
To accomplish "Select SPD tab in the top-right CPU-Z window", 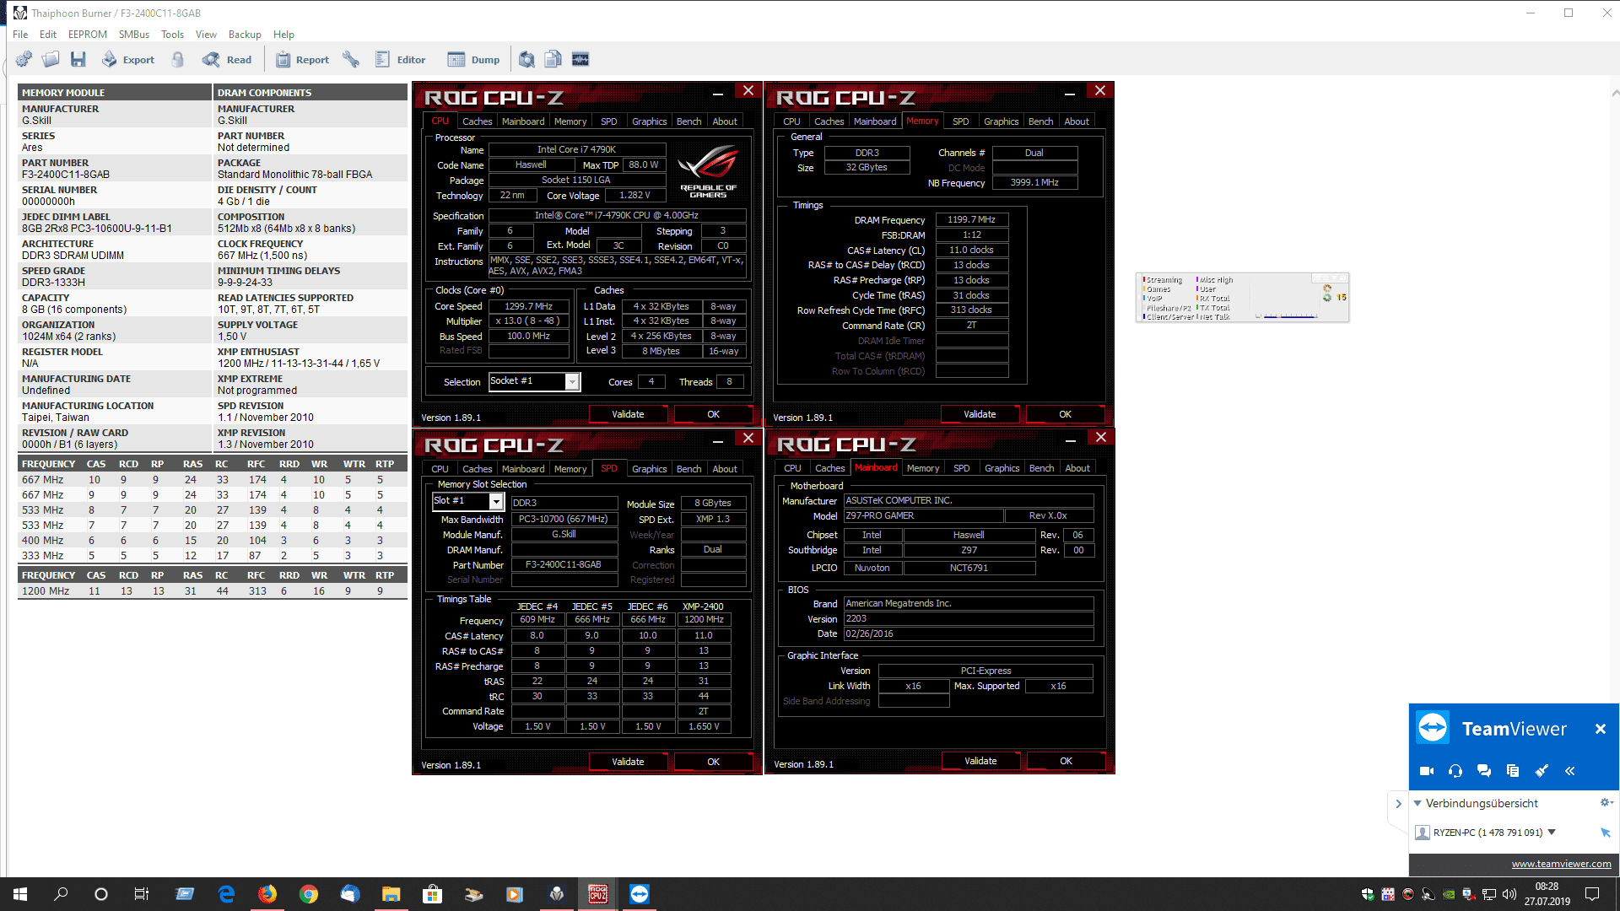I will [x=960, y=121].
